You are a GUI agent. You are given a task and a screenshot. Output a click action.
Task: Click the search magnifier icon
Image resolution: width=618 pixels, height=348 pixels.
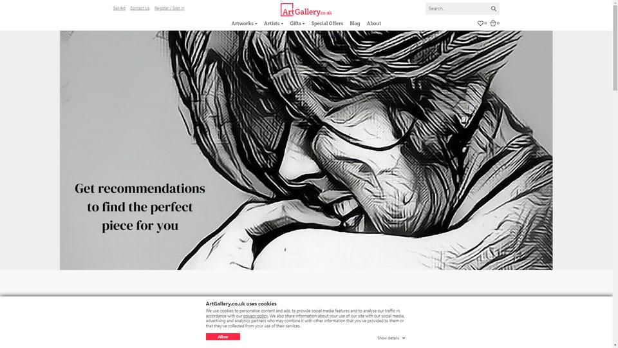tap(494, 8)
